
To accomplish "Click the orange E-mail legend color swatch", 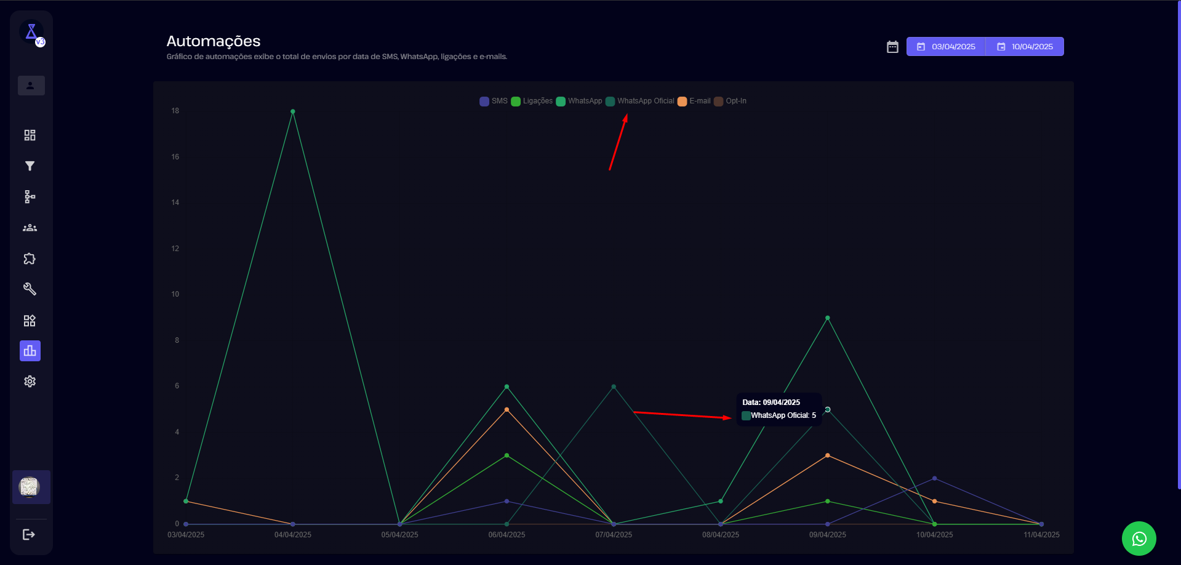I will [x=682, y=102].
